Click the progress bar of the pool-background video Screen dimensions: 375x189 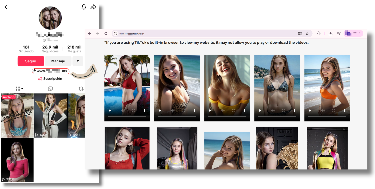click(127, 116)
